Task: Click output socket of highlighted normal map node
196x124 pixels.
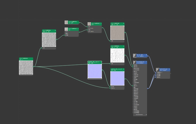Action: tap(102, 70)
